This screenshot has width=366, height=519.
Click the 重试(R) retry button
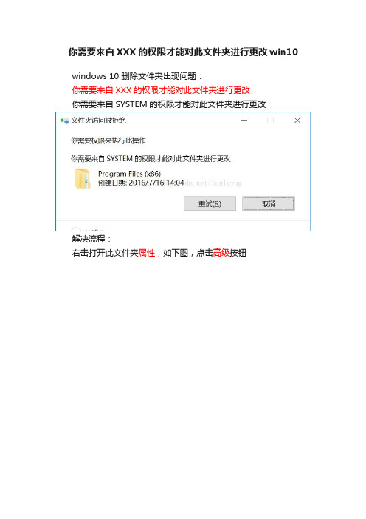210,203
